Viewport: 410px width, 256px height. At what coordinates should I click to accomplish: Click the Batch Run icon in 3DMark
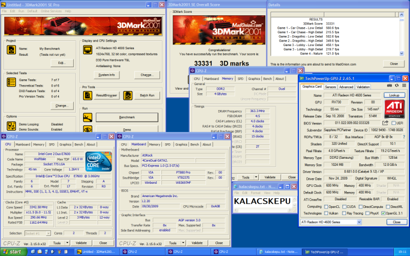click(x=128, y=96)
